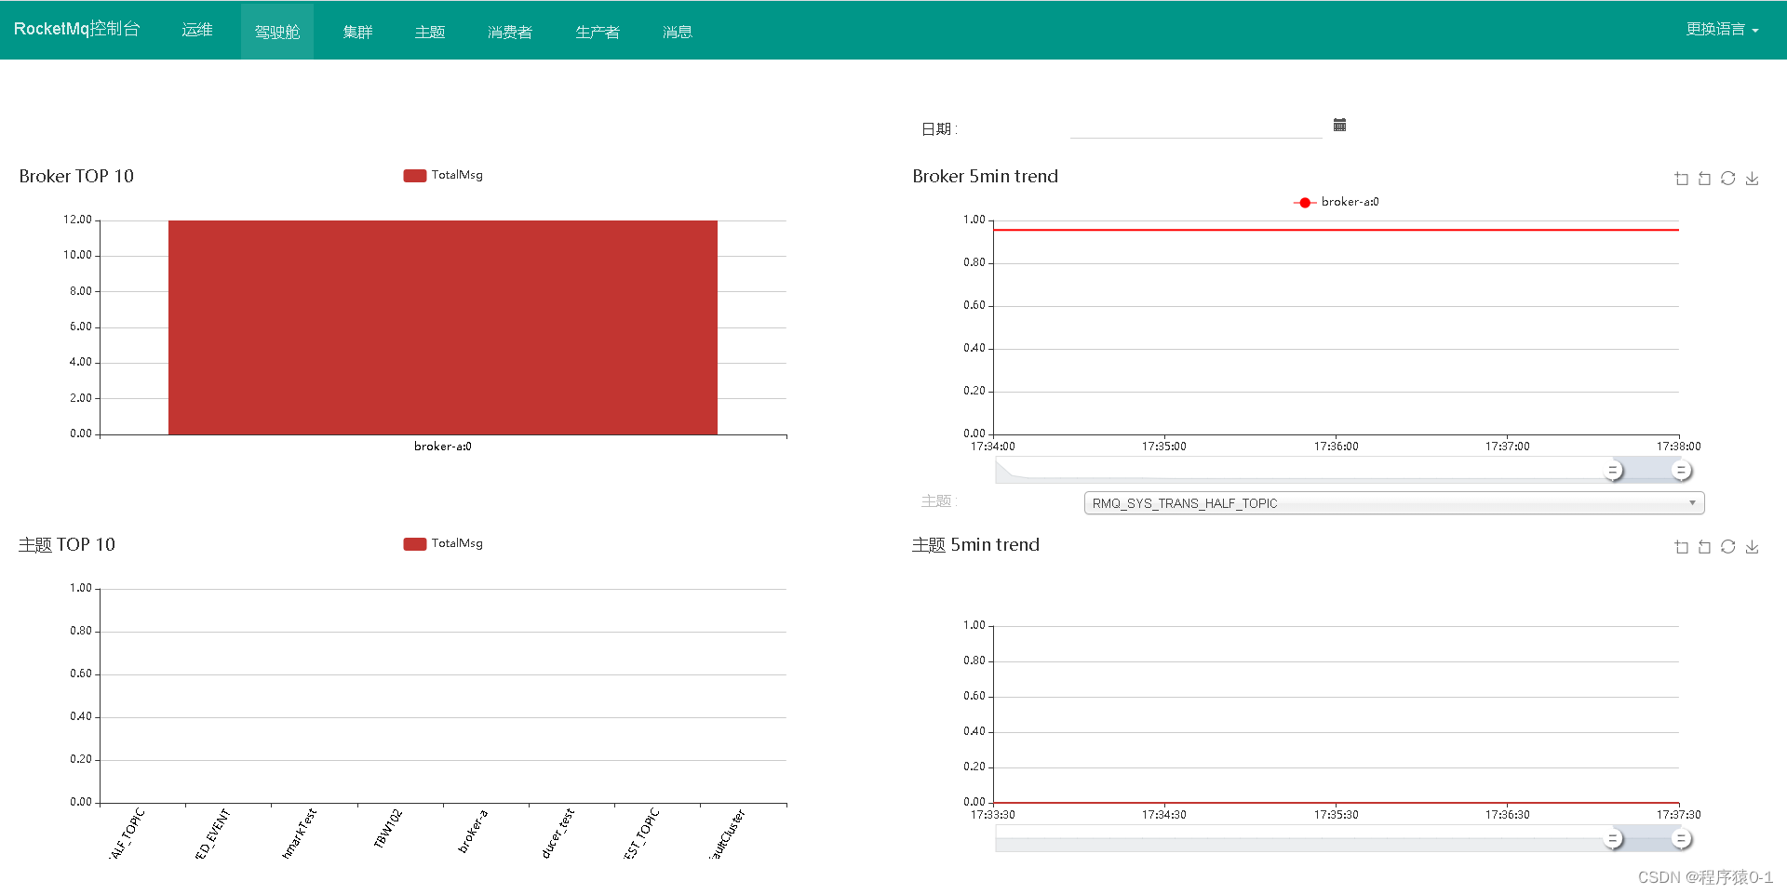Screen dimensions: 1787x894
Task: Click zoom reset icon in 主题 5min trend
Action: tap(1704, 547)
